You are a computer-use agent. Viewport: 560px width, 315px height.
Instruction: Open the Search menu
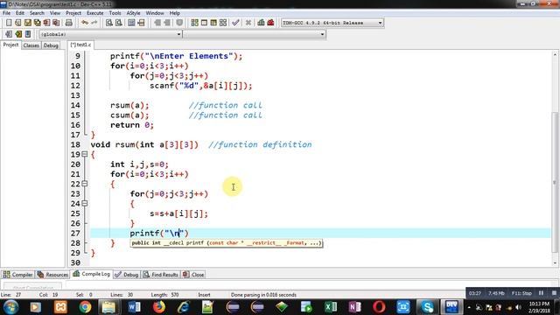37,13
